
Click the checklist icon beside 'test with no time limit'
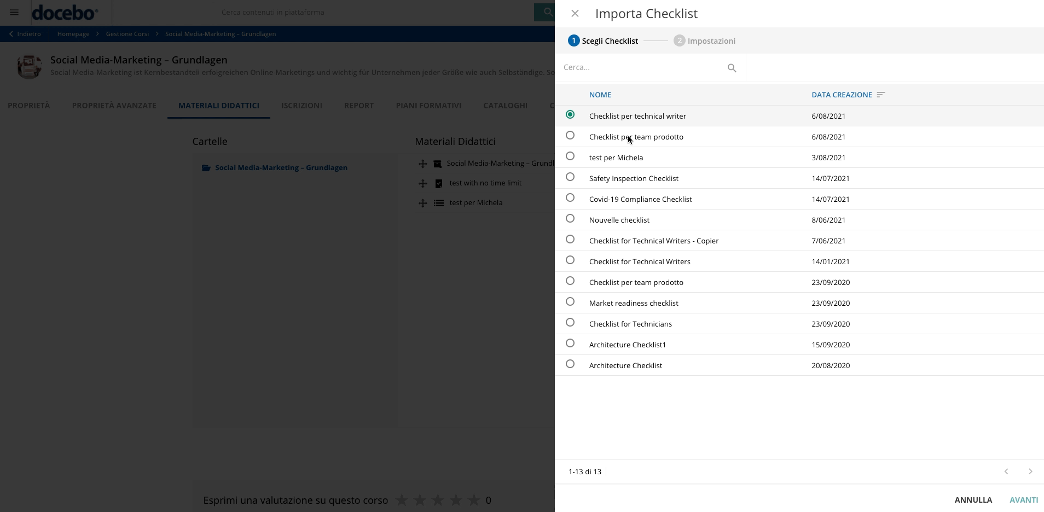pyautogui.click(x=439, y=183)
